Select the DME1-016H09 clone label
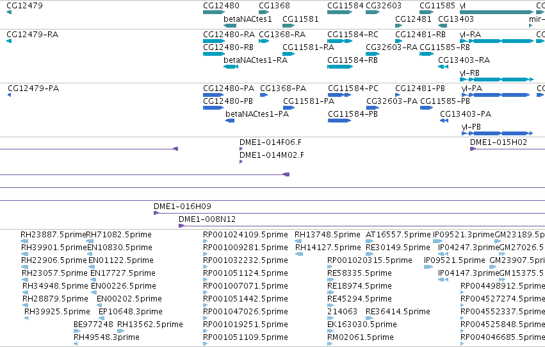 (183, 207)
